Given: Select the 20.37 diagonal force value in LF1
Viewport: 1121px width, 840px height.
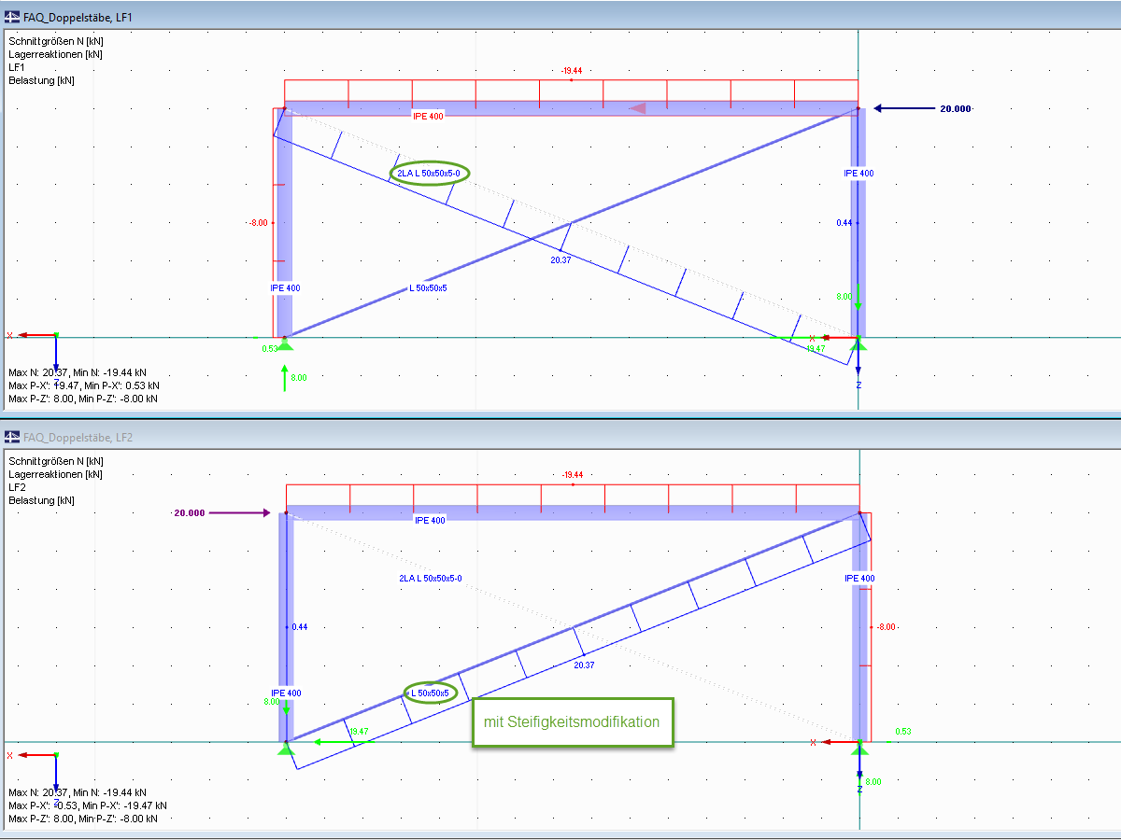Looking at the screenshot, I should click(560, 260).
